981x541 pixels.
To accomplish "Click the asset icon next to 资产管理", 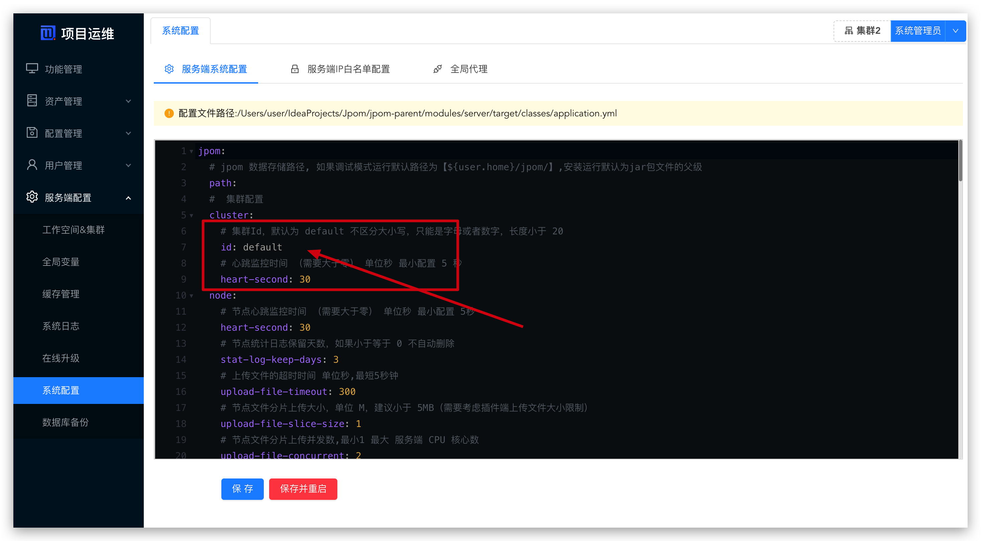I will [32, 101].
